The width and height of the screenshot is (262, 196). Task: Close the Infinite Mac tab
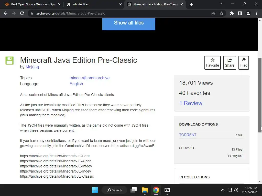pos(121,4)
